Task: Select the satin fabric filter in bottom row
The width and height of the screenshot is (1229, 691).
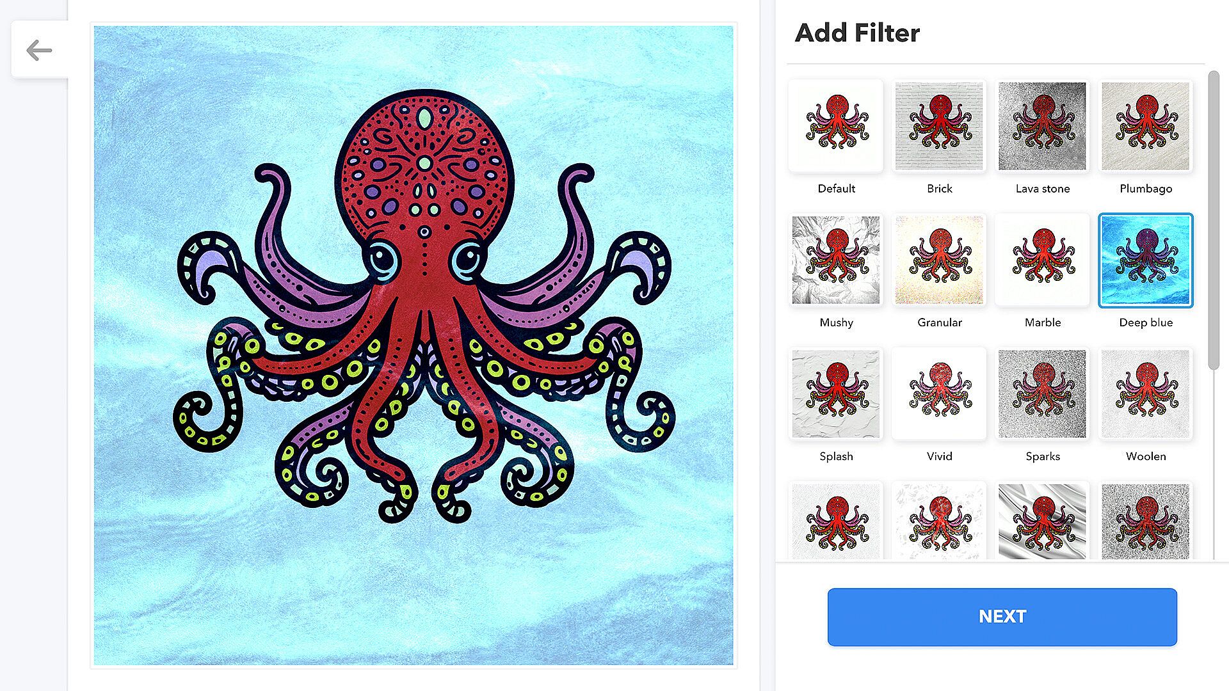Action: coord(1042,521)
